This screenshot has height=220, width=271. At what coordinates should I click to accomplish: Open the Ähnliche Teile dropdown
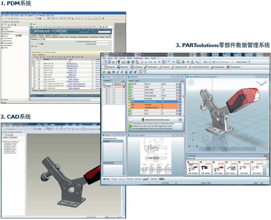(x=267, y=159)
